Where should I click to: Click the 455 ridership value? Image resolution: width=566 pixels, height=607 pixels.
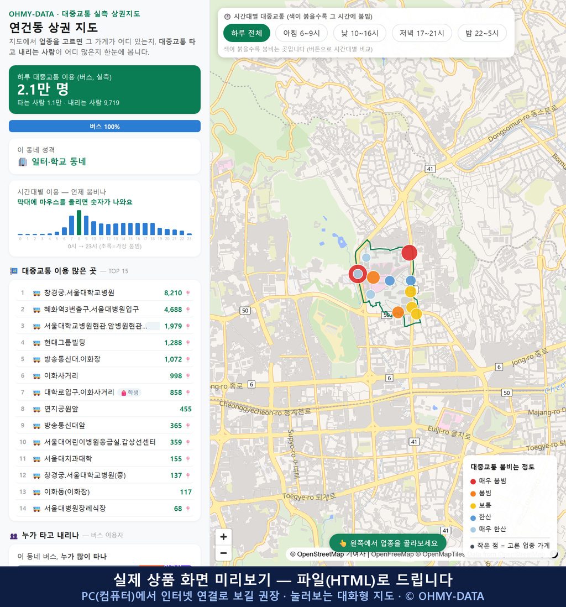point(186,409)
